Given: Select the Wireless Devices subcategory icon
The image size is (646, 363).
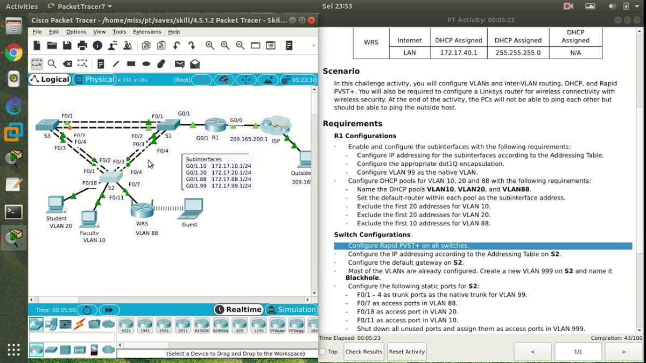Looking at the screenshot, I should point(80,350).
